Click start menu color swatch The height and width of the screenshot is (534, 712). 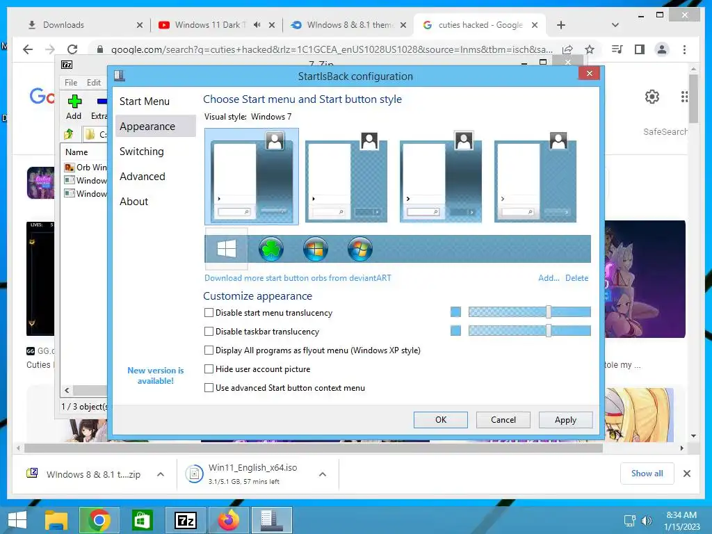455,312
